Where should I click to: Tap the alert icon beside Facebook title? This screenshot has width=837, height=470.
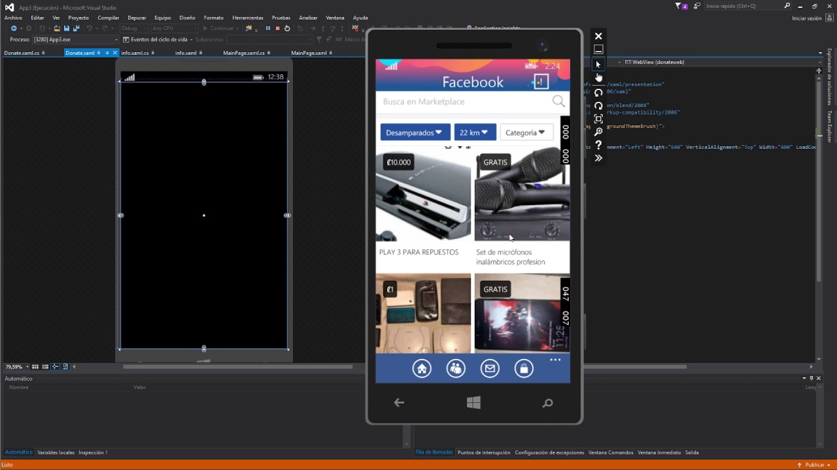point(540,82)
